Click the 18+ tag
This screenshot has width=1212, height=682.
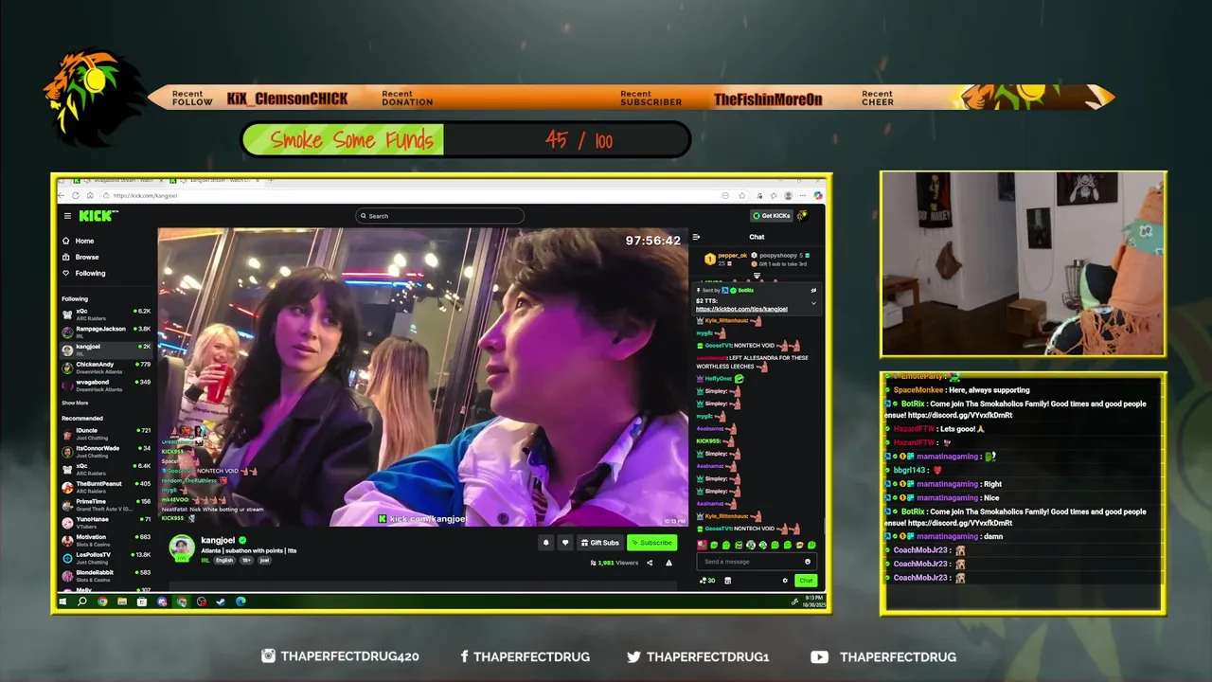[246, 561]
